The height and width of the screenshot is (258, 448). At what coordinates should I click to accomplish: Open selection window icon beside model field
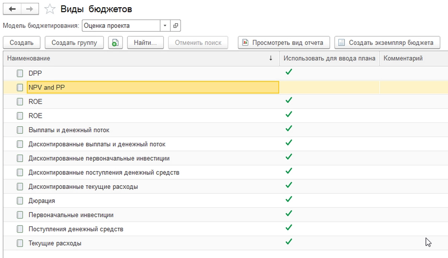(x=175, y=26)
